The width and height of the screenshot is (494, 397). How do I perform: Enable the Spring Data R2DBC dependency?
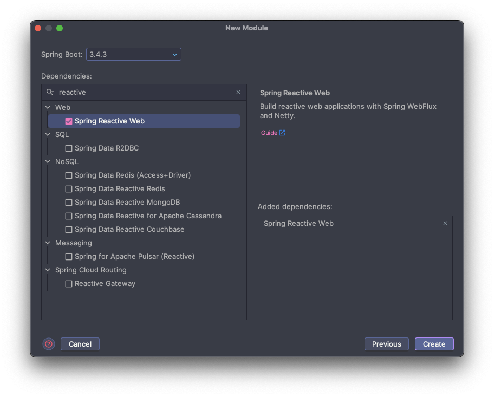pos(69,148)
